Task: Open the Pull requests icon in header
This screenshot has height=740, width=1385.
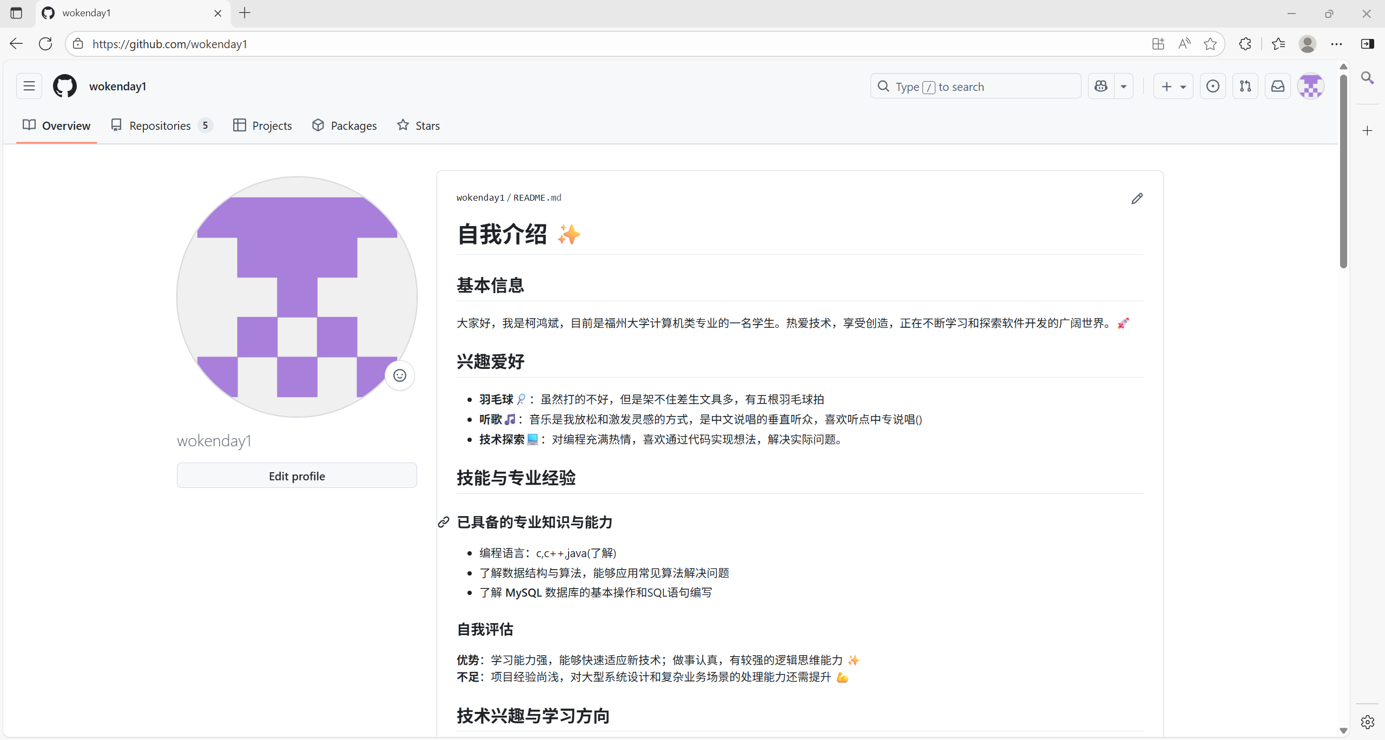Action: (x=1245, y=87)
